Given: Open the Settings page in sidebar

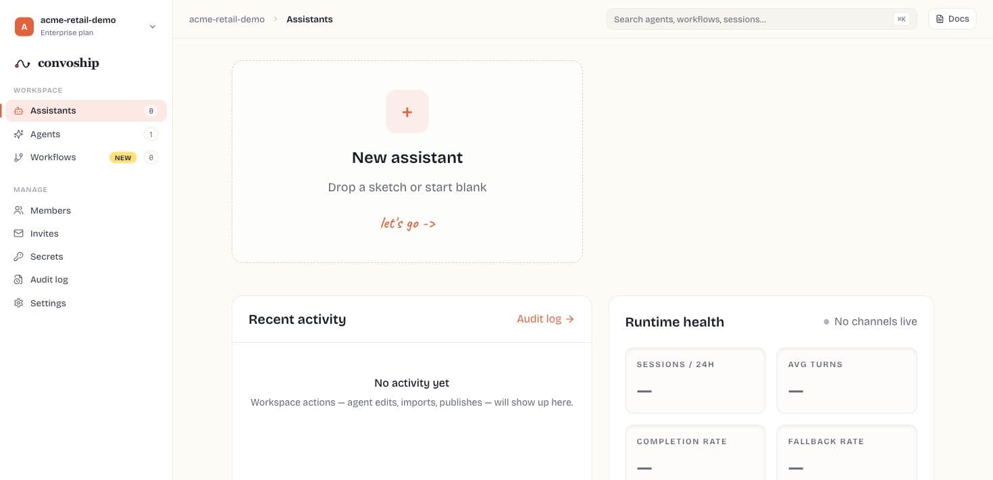Looking at the screenshot, I should click(86, 304).
